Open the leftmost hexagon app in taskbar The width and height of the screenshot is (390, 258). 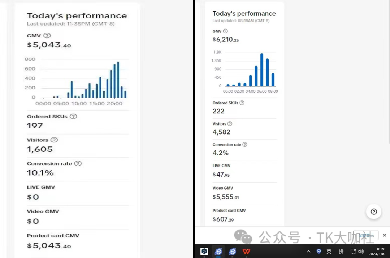204,251
